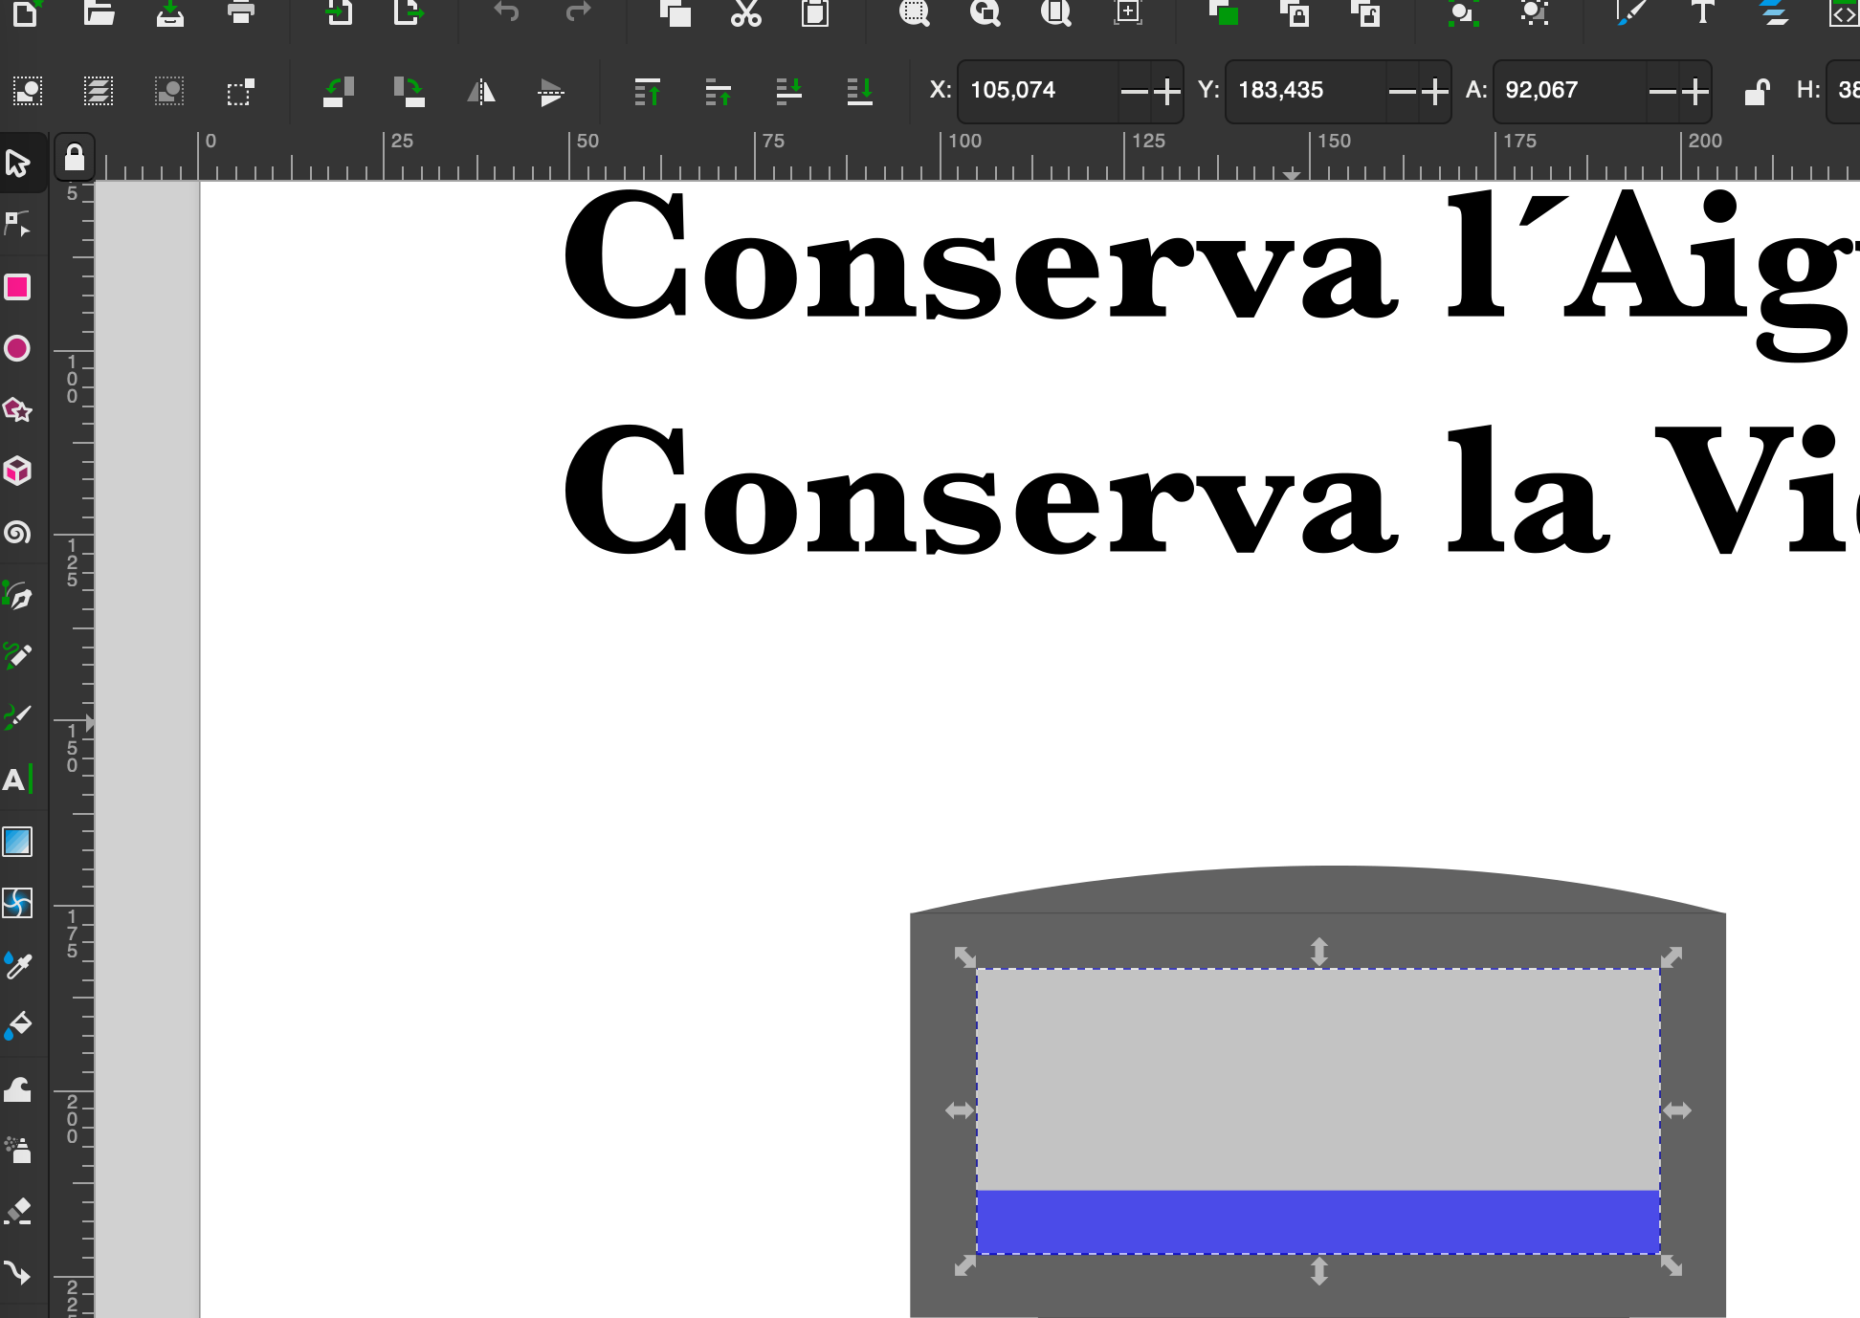
Task: Click the Import icon
Action: pyautogui.click(x=339, y=12)
